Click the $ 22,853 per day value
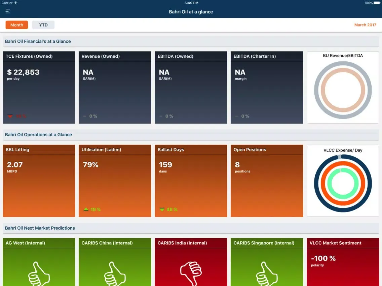 (23, 72)
